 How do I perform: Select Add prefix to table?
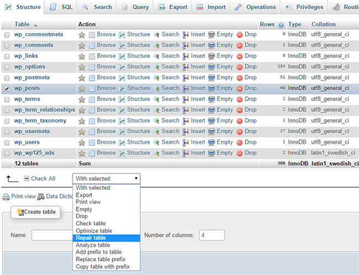click(x=106, y=252)
